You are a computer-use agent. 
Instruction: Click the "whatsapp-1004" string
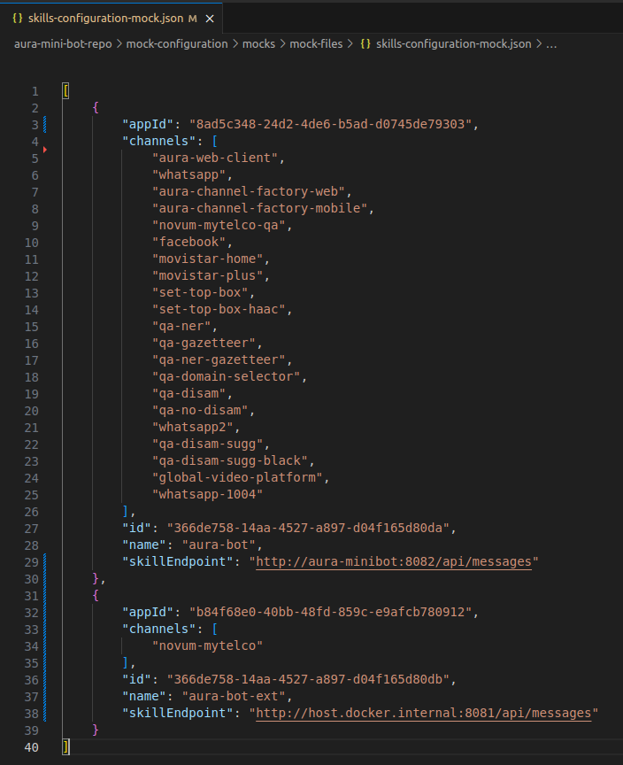pos(208,495)
